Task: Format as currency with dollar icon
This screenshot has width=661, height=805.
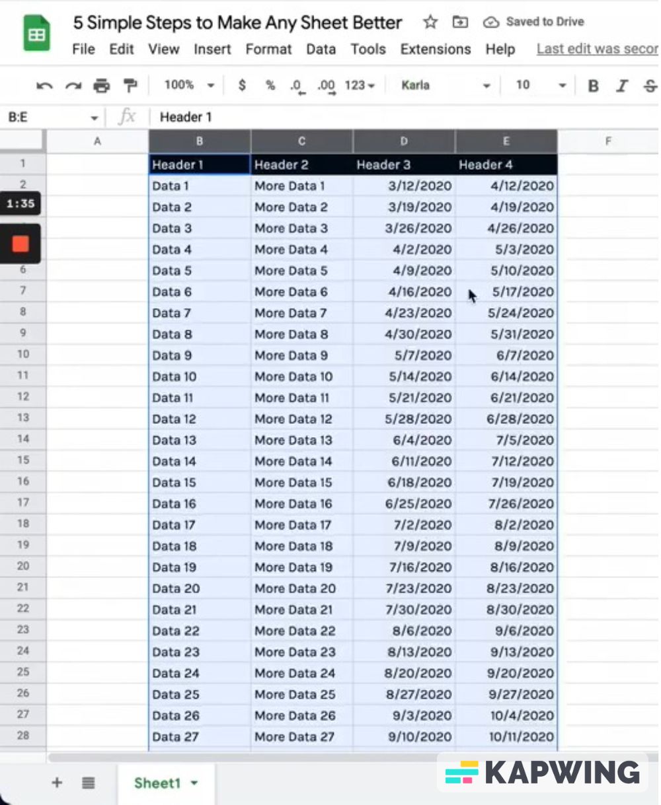Action: tap(242, 85)
